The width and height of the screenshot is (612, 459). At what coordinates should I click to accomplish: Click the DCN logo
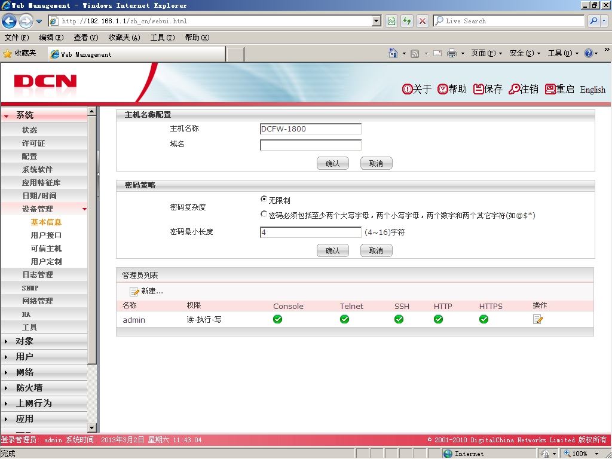[x=45, y=81]
